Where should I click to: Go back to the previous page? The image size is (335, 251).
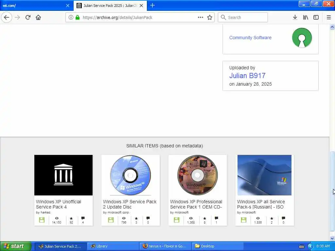[7, 17]
